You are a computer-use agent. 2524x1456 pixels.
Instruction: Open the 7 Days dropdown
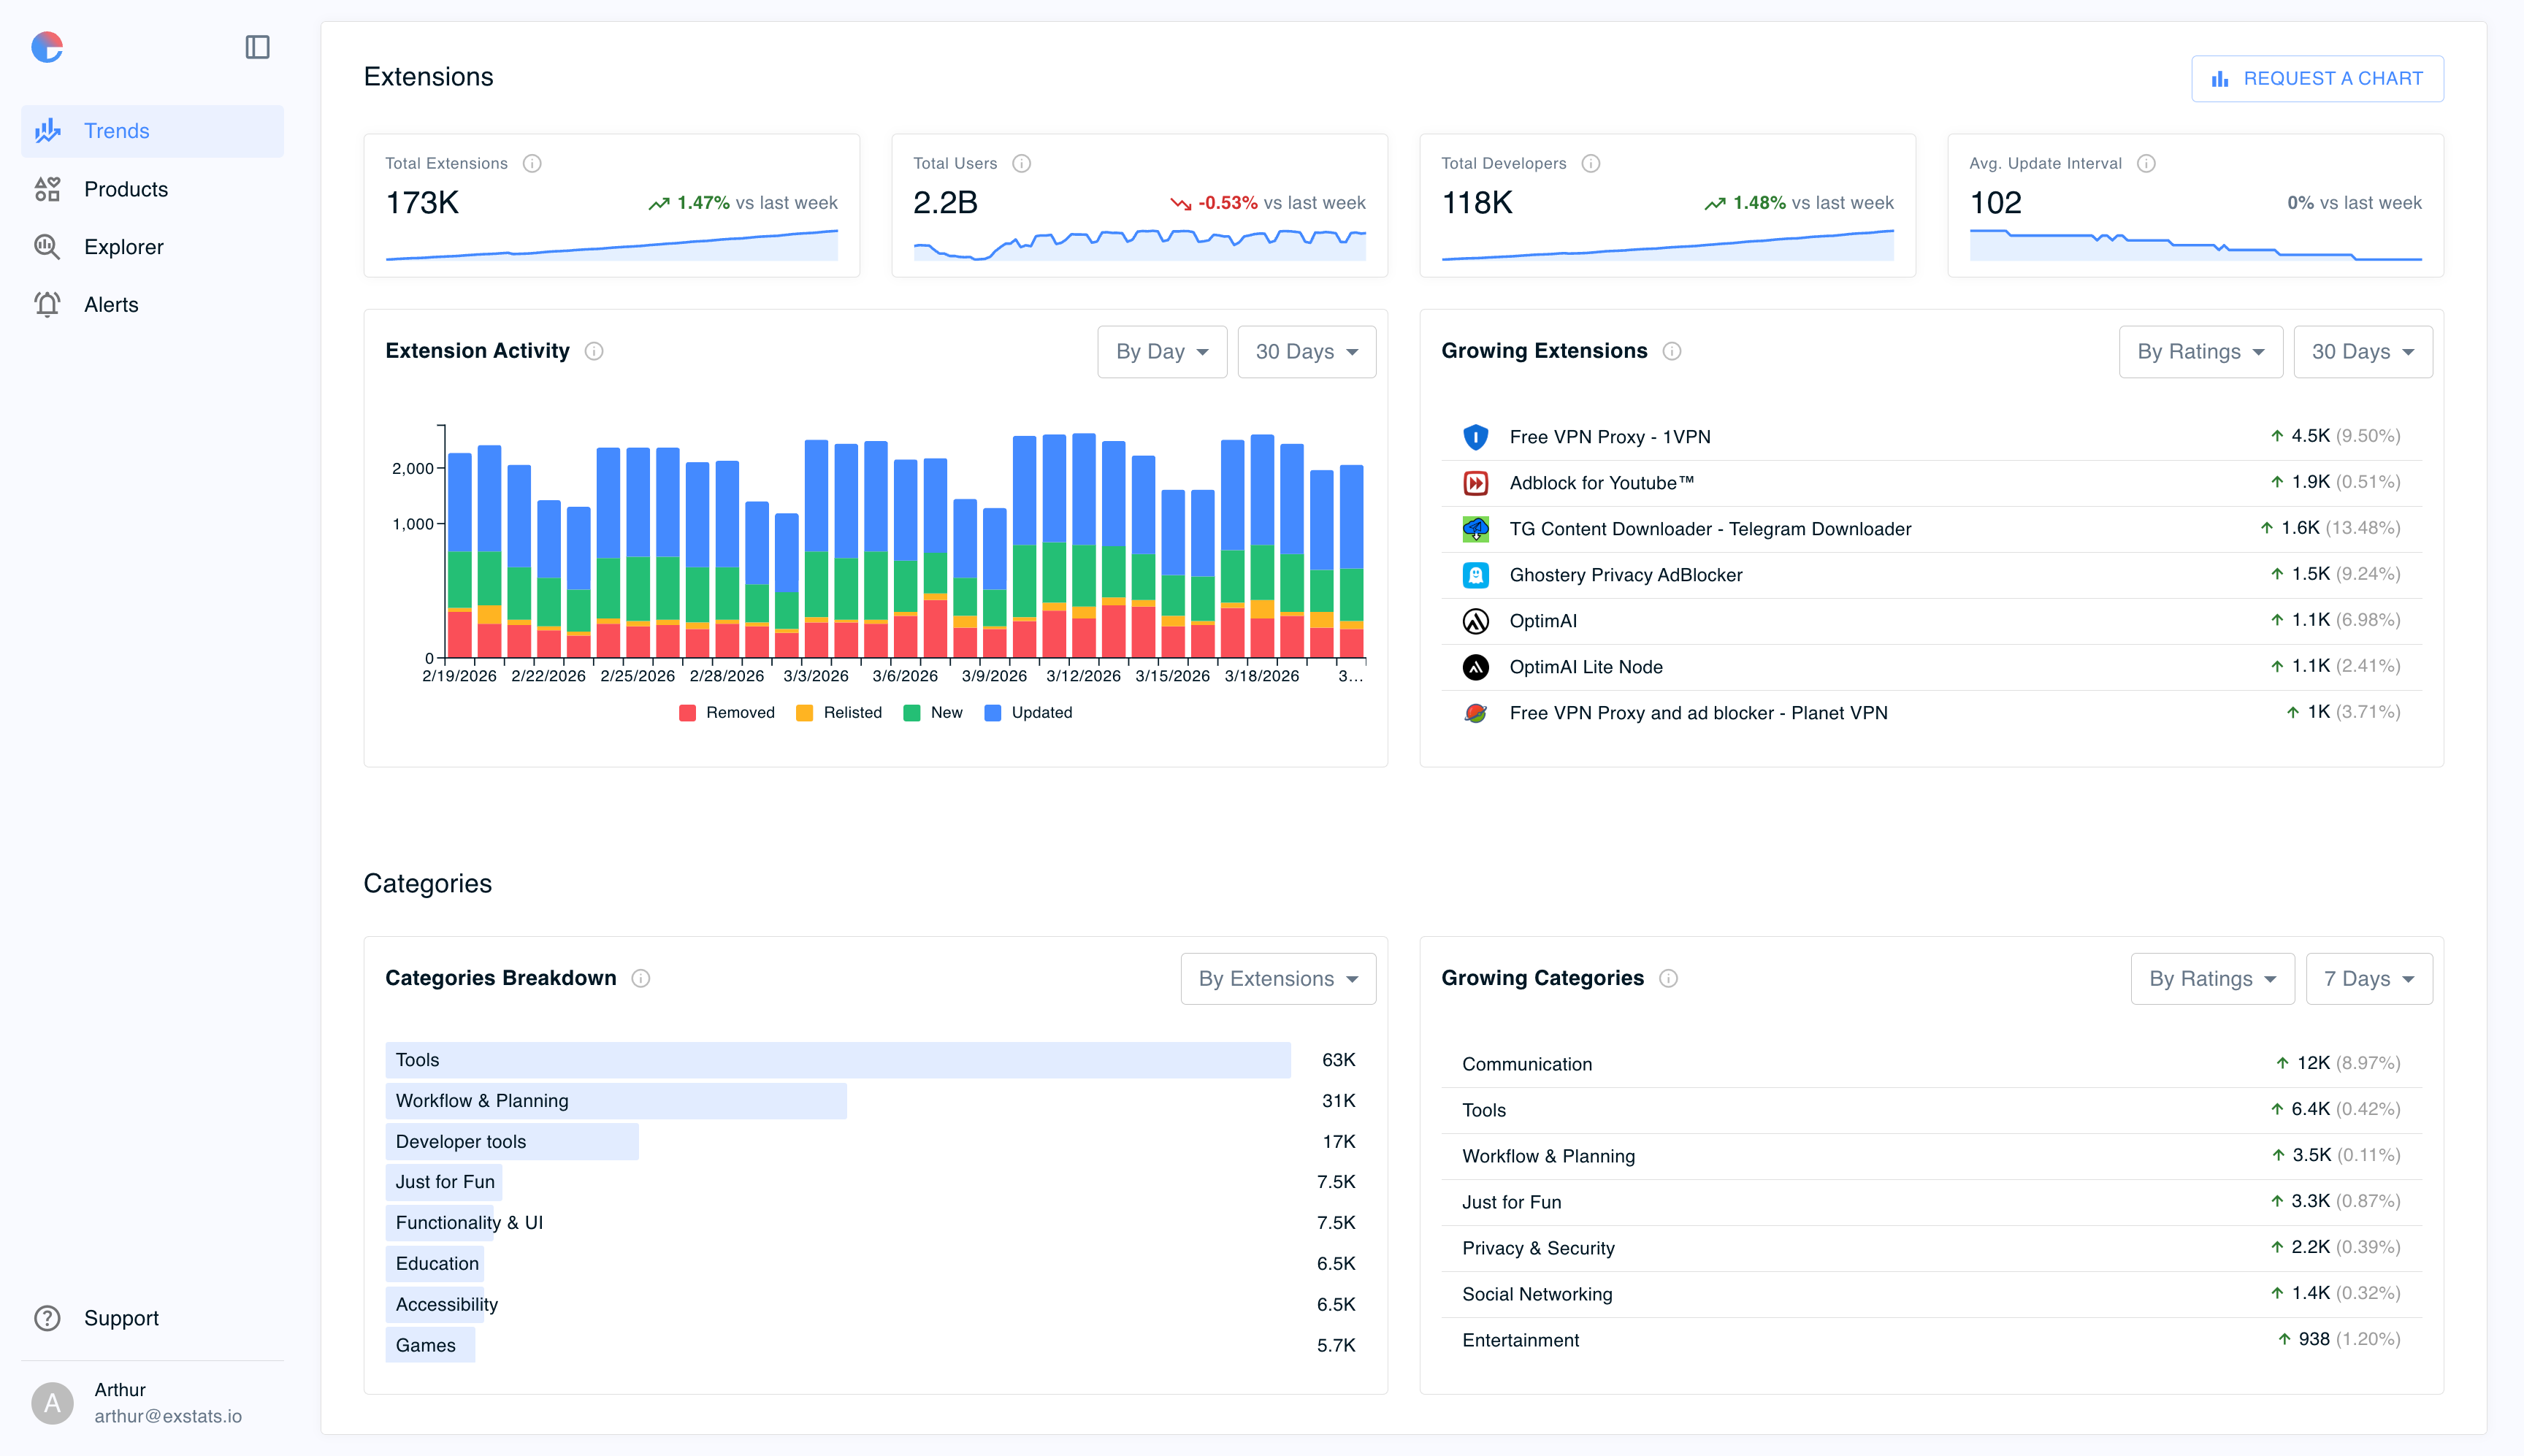(x=2368, y=979)
